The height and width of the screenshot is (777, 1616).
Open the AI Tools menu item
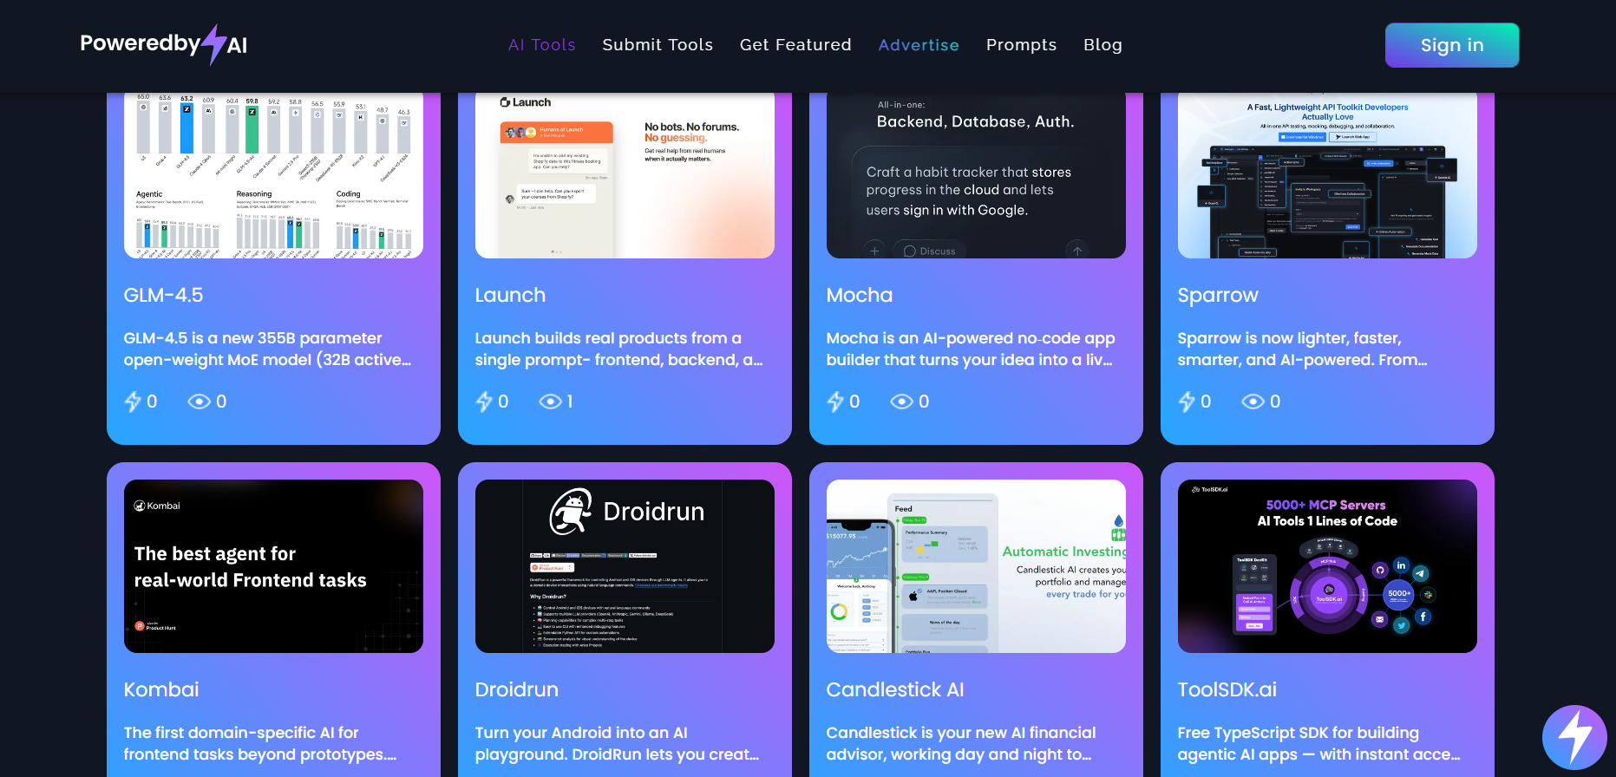click(x=542, y=45)
